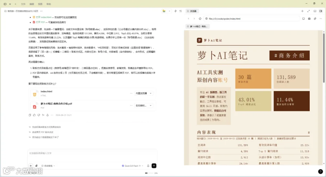This screenshot has height=177, width=326.
Task: Click the thumbs-down icon under the reply
Action: tap(39, 115)
